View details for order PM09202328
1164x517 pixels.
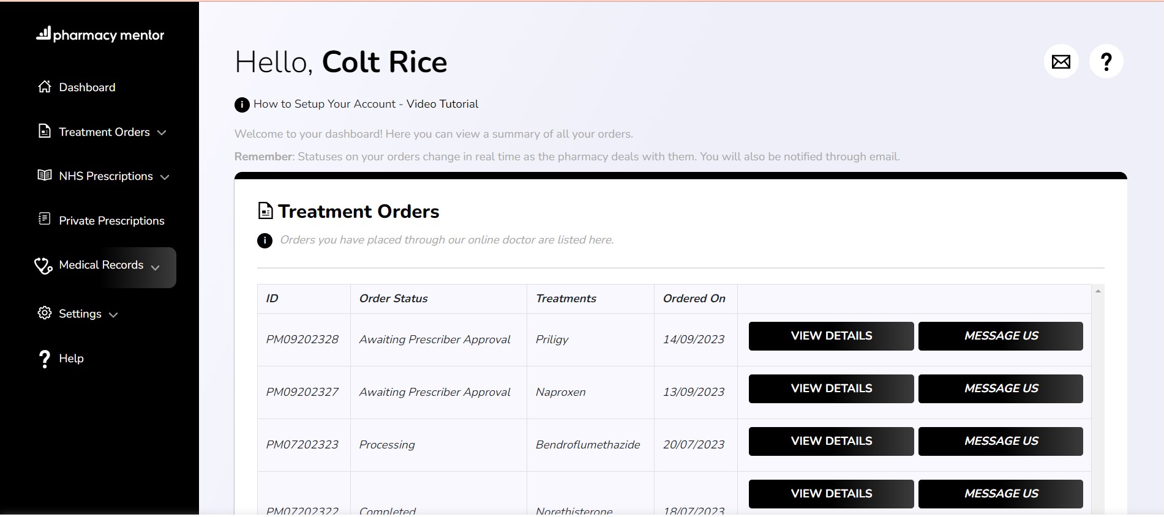tap(831, 336)
